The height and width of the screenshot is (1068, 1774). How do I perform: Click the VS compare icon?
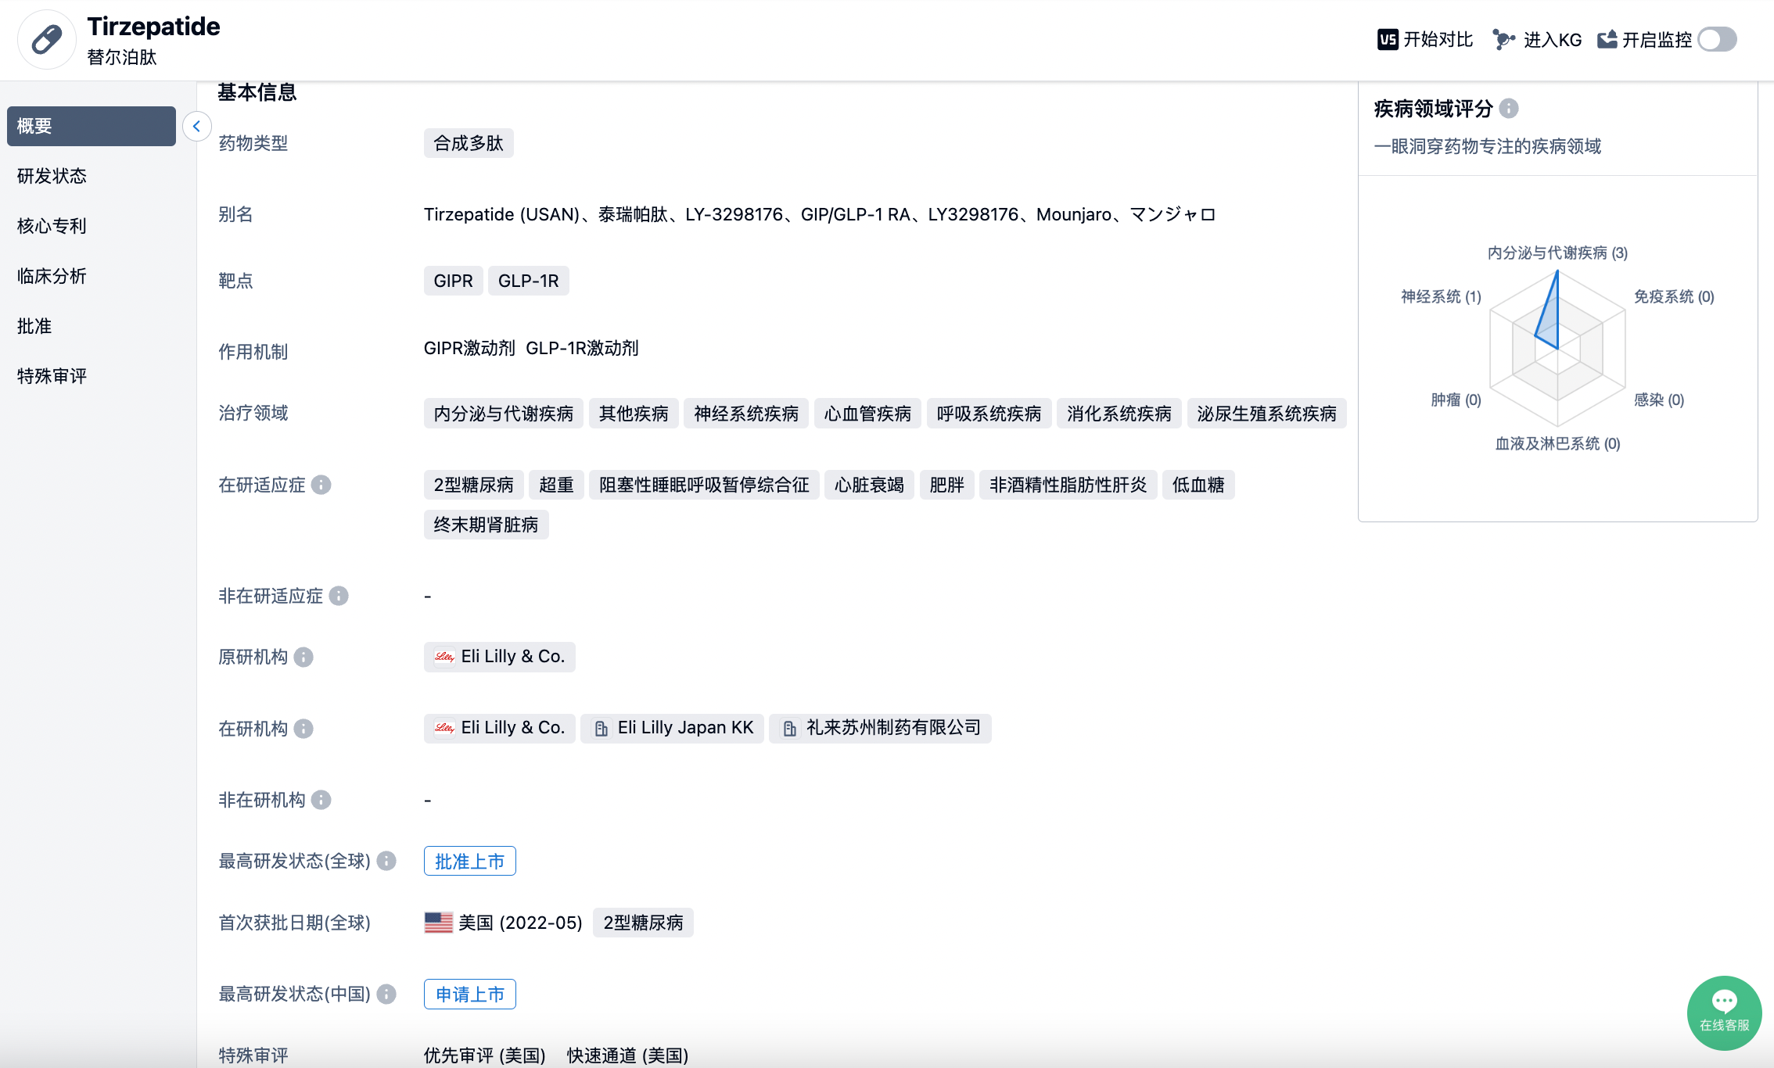1388,40
